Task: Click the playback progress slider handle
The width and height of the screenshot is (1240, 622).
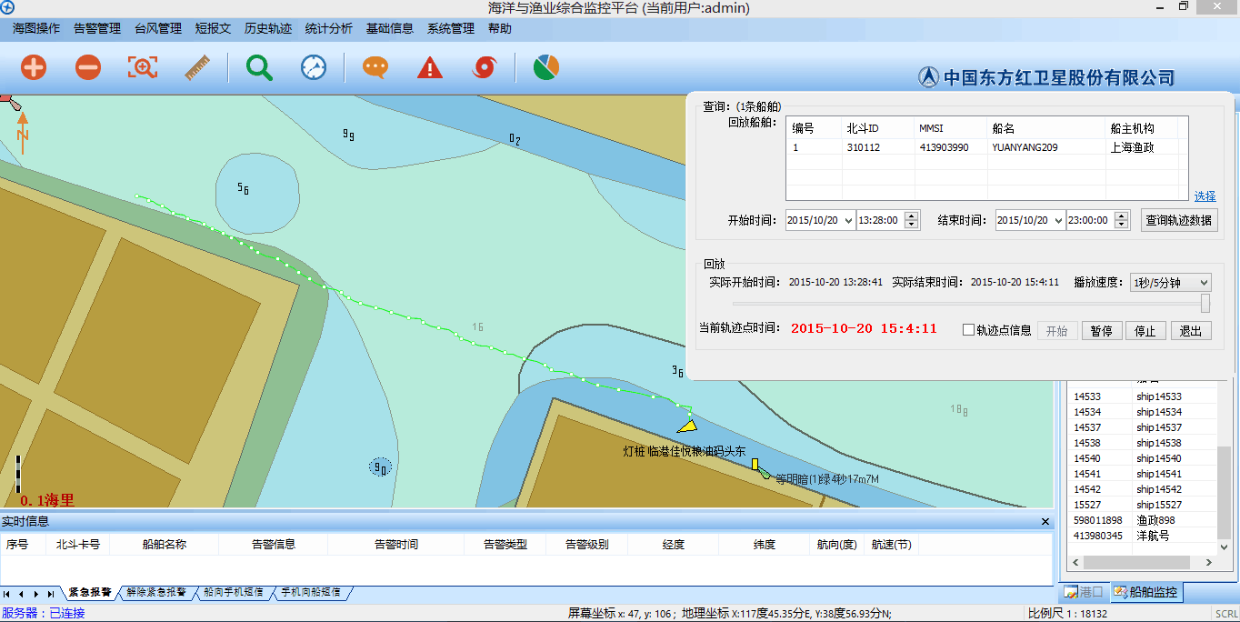Action: click(x=1205, y=303)
